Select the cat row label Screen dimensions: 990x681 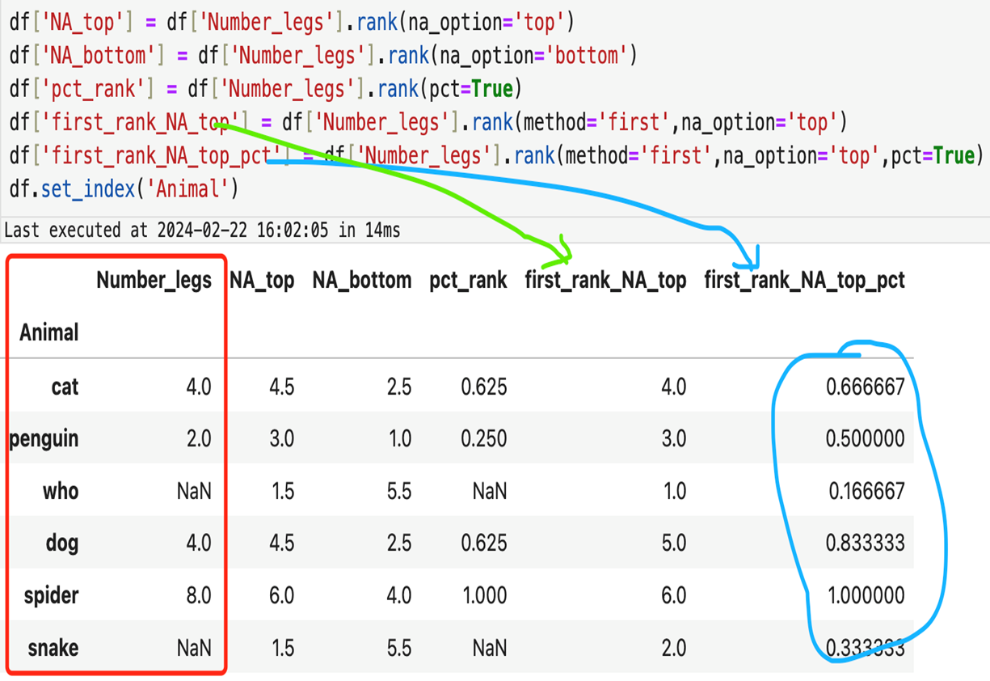[65, 387]
